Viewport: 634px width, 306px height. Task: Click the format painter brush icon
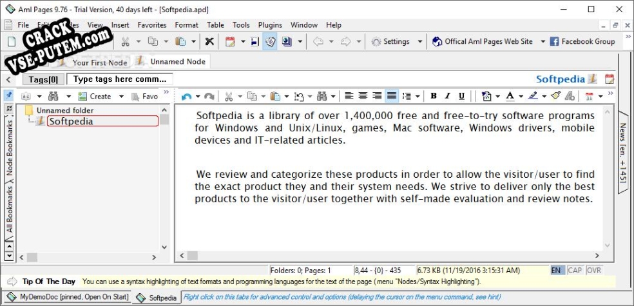[556, 96]
